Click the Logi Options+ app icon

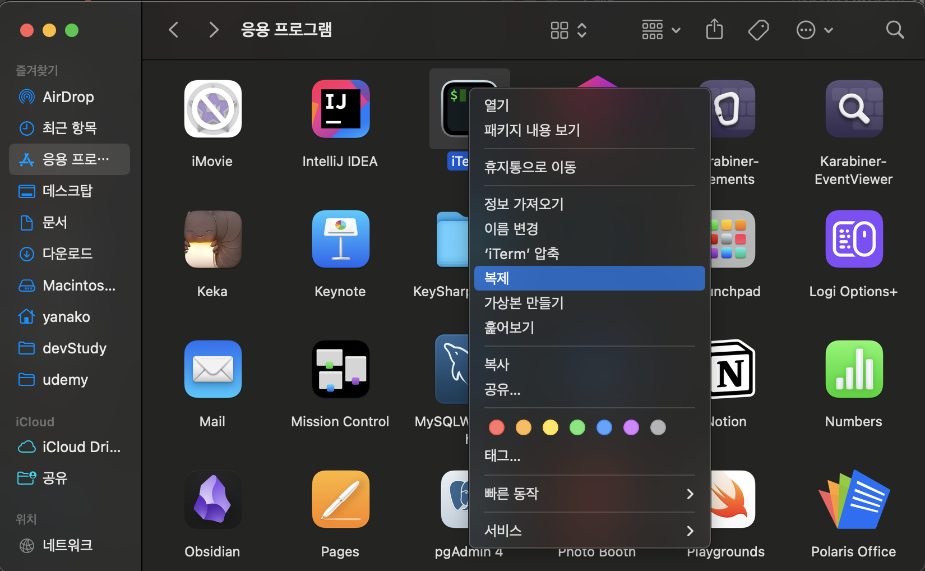coord(854,239)
